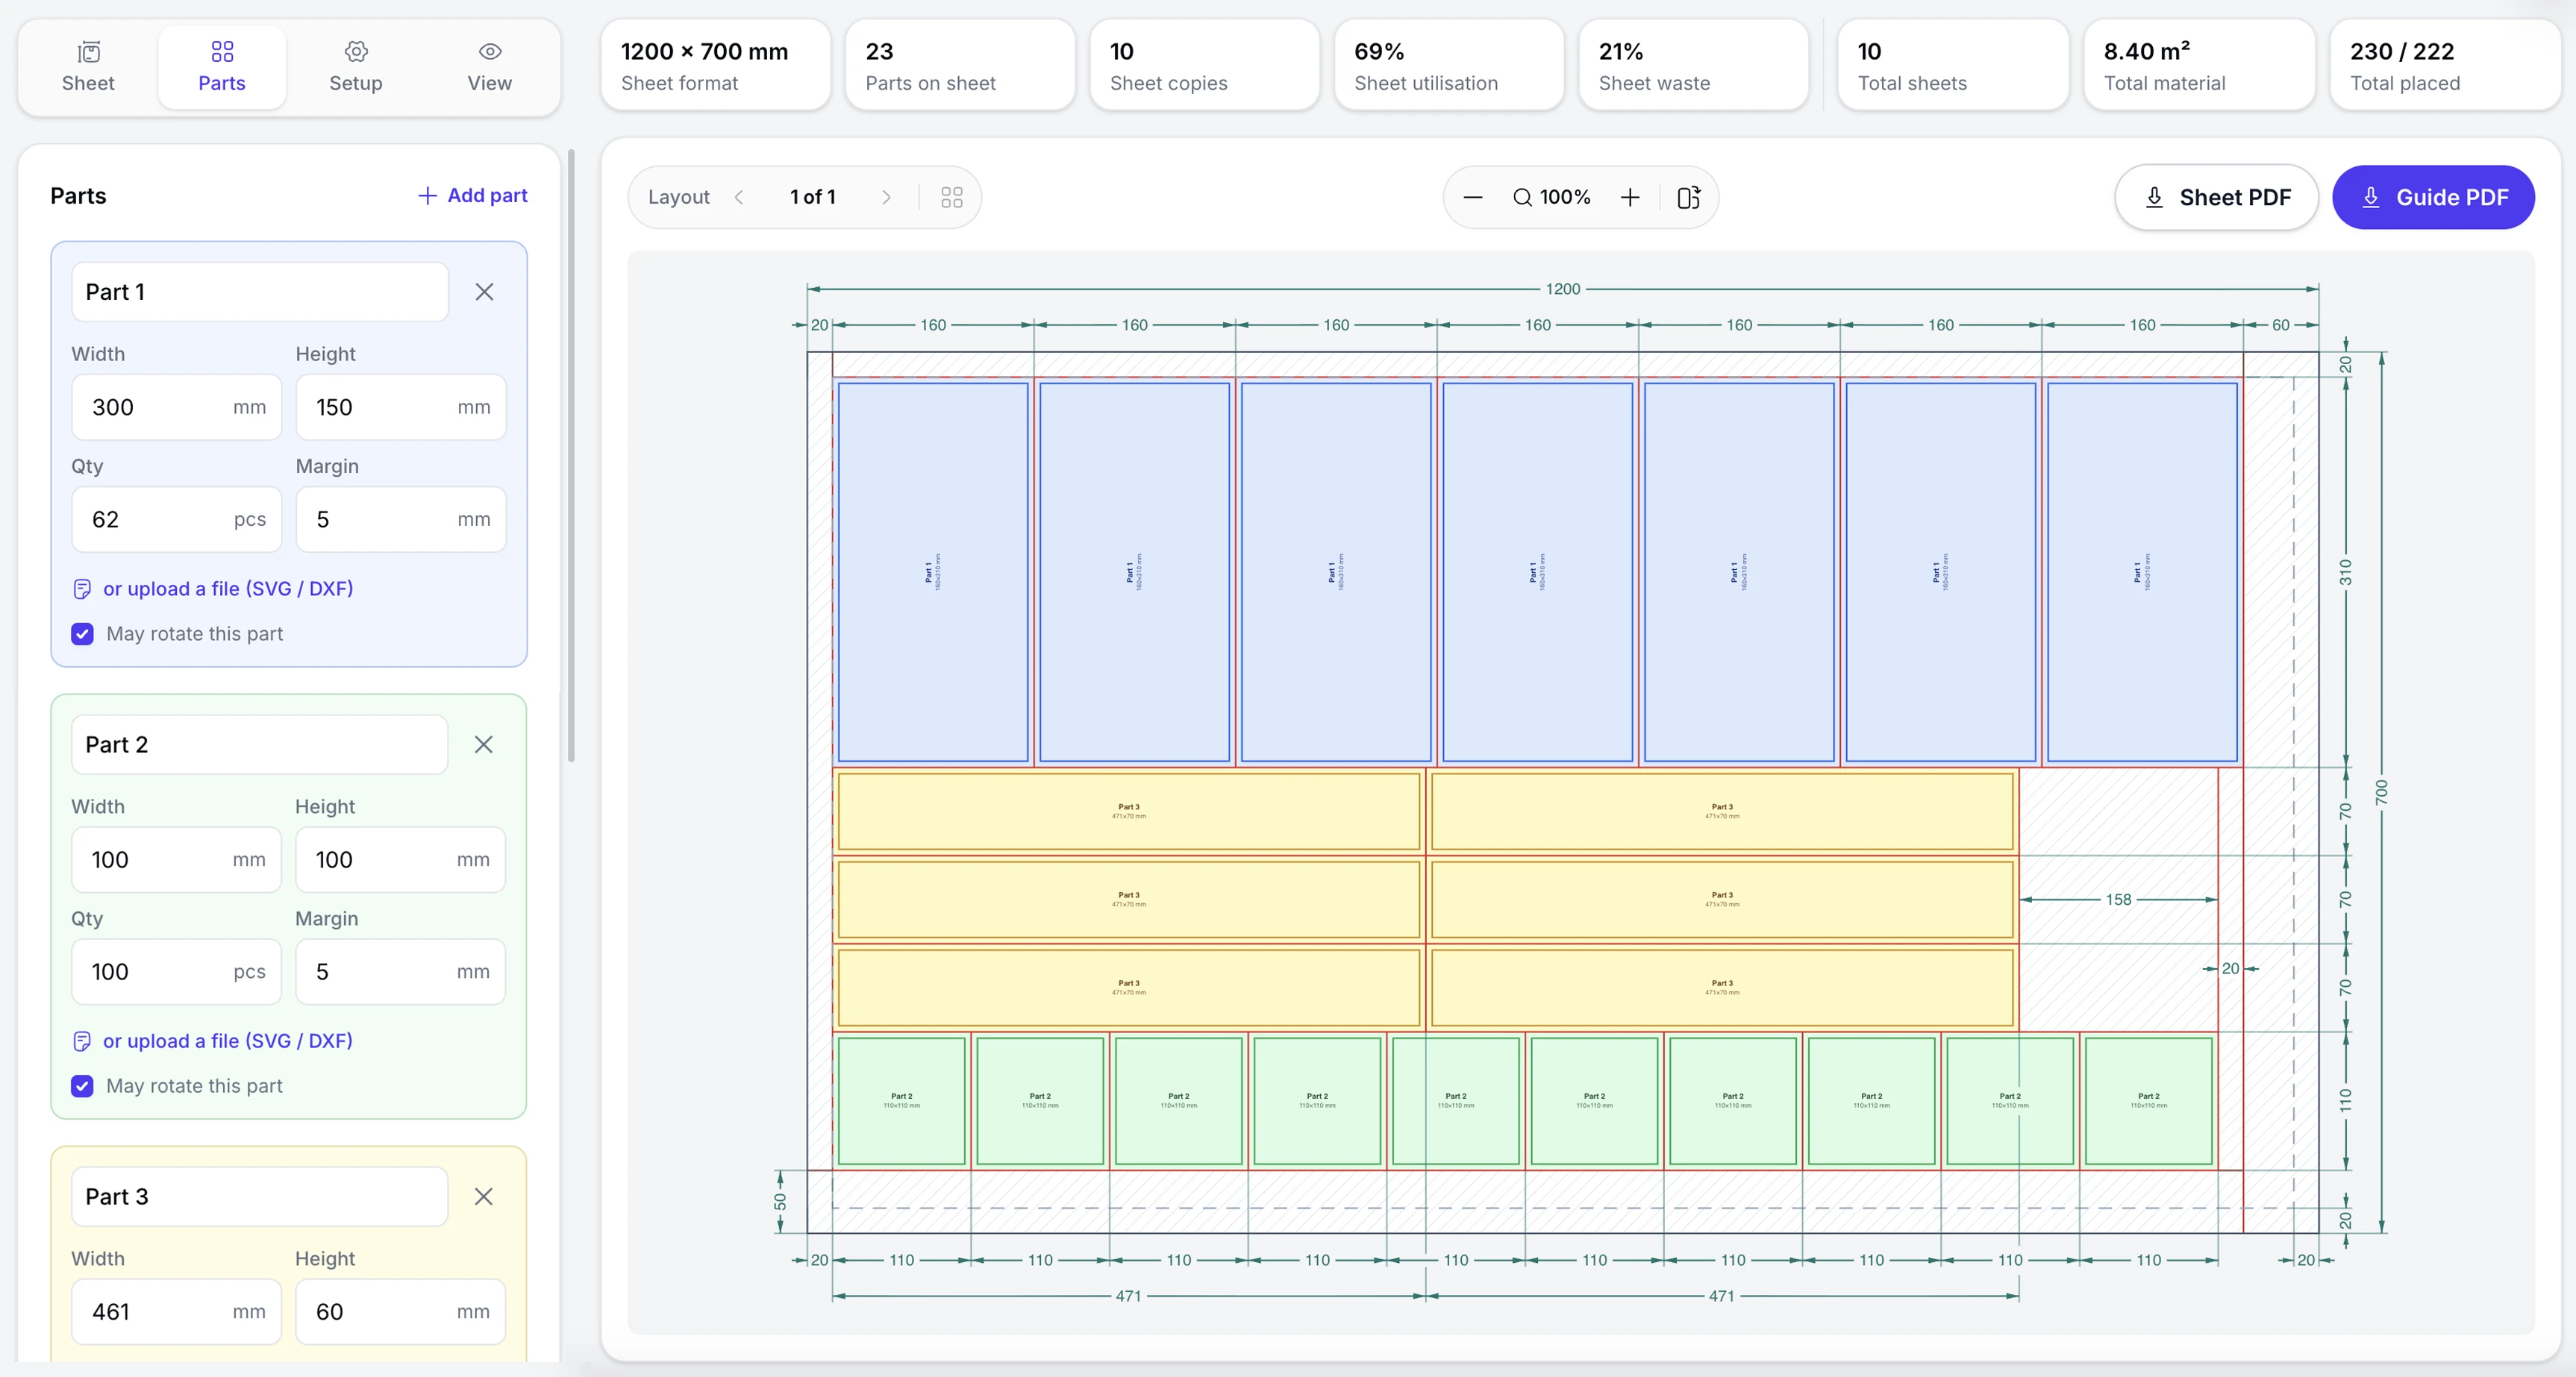Click the rotate sheet orientation icon
The width and height of the screenshot is (2576, 1377).
pyautogui.click(x=1688, y=197)
